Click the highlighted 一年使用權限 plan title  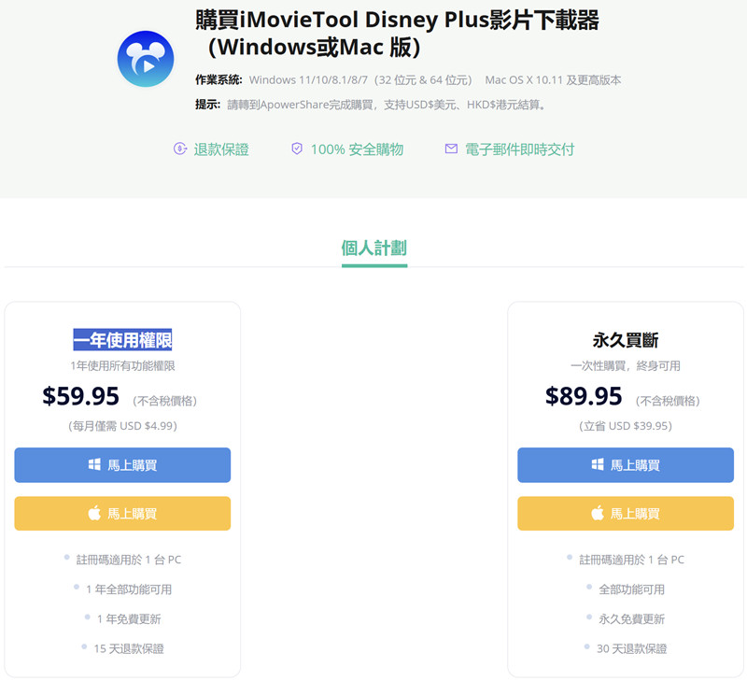(122, 340)
